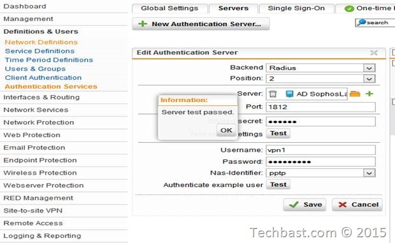Close the Edit Authentication Server panel
Screen dimensions: 395x243
tap(374, 53)
